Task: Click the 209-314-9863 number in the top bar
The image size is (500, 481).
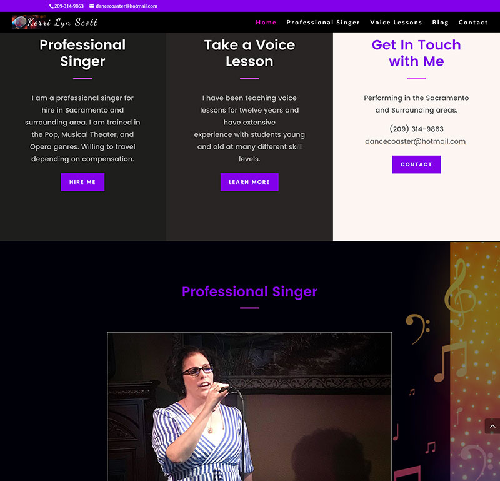Action: (x=69, y=6)
